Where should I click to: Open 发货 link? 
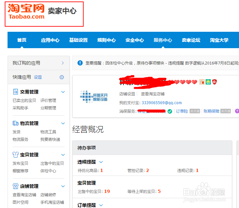point(16,132)
